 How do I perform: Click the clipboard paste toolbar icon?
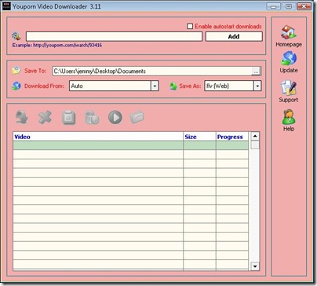(68, 117)
